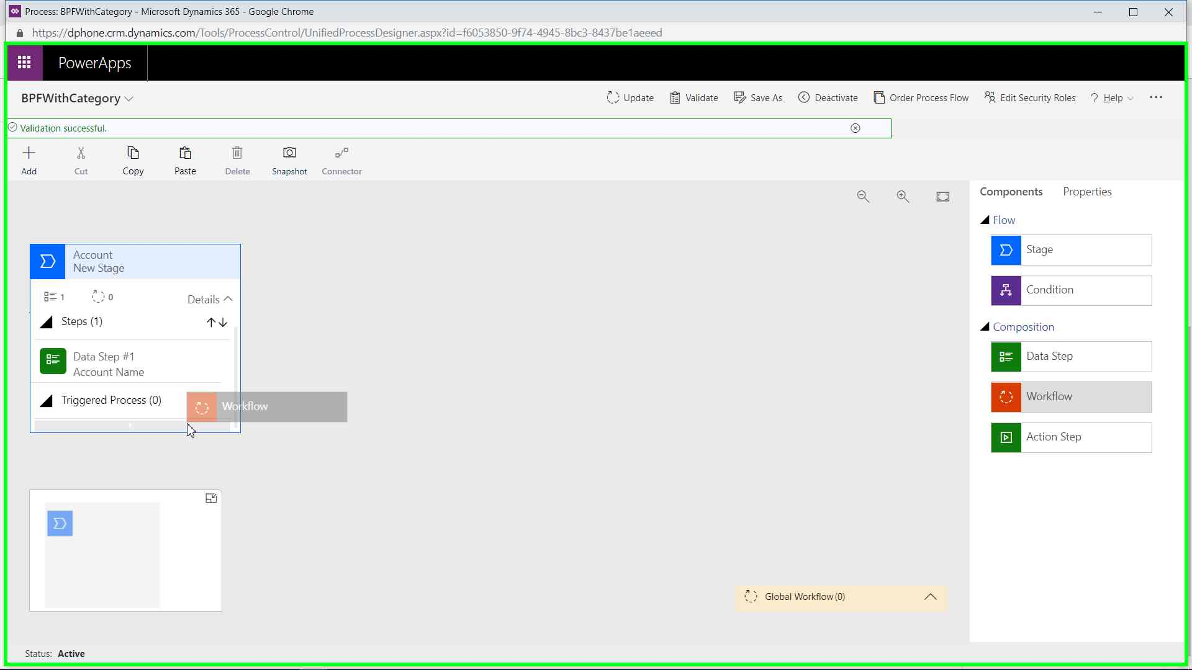Image resolution: width=1192 pixels, height=670 pixels.
Task: Dismiss the Validation successful notification
Action: (856, 128)
